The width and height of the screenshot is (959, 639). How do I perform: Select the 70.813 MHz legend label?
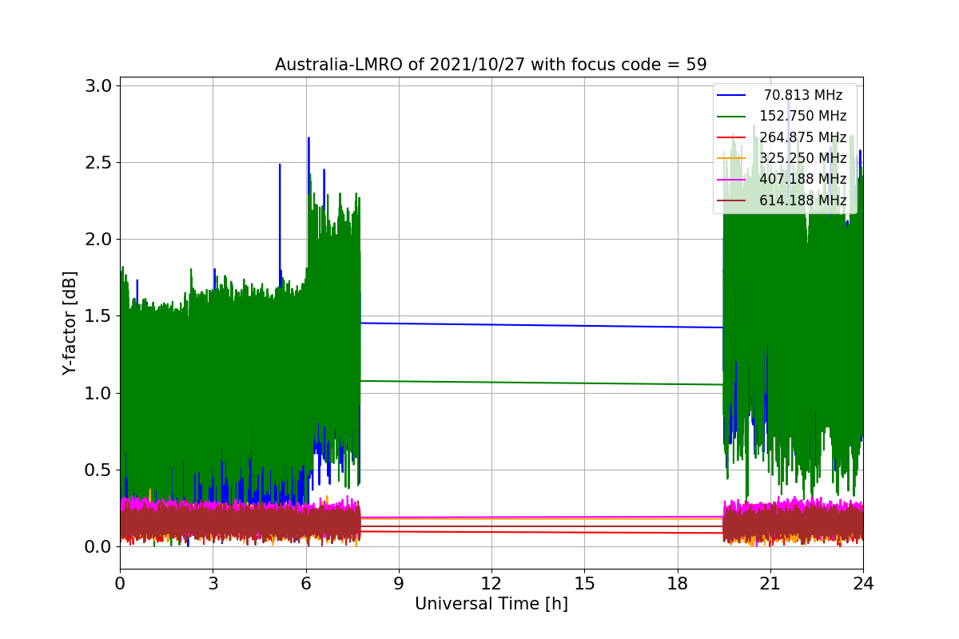click(x=803, y=95)
